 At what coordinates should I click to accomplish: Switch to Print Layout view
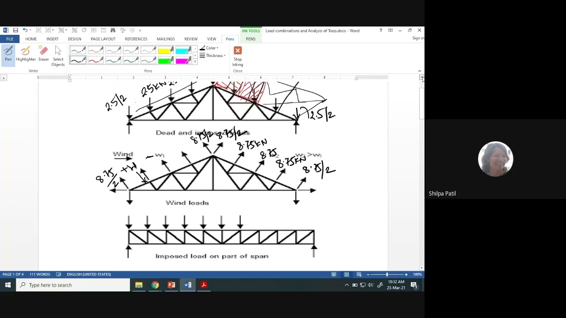click(347, 274)
